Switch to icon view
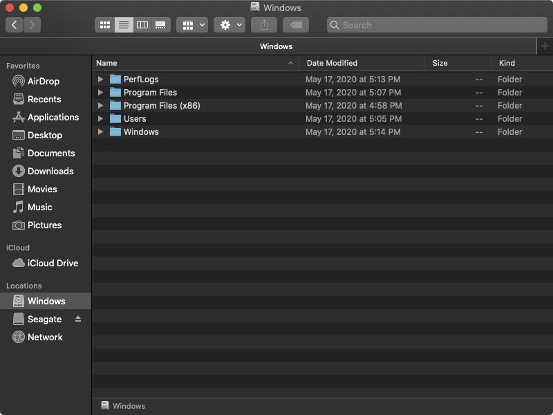 tap(105, 25)
